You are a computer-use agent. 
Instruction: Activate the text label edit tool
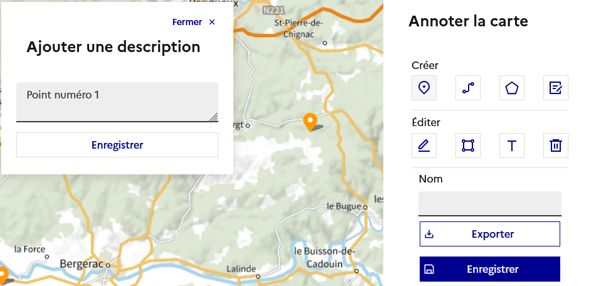(x=512, y=146)
